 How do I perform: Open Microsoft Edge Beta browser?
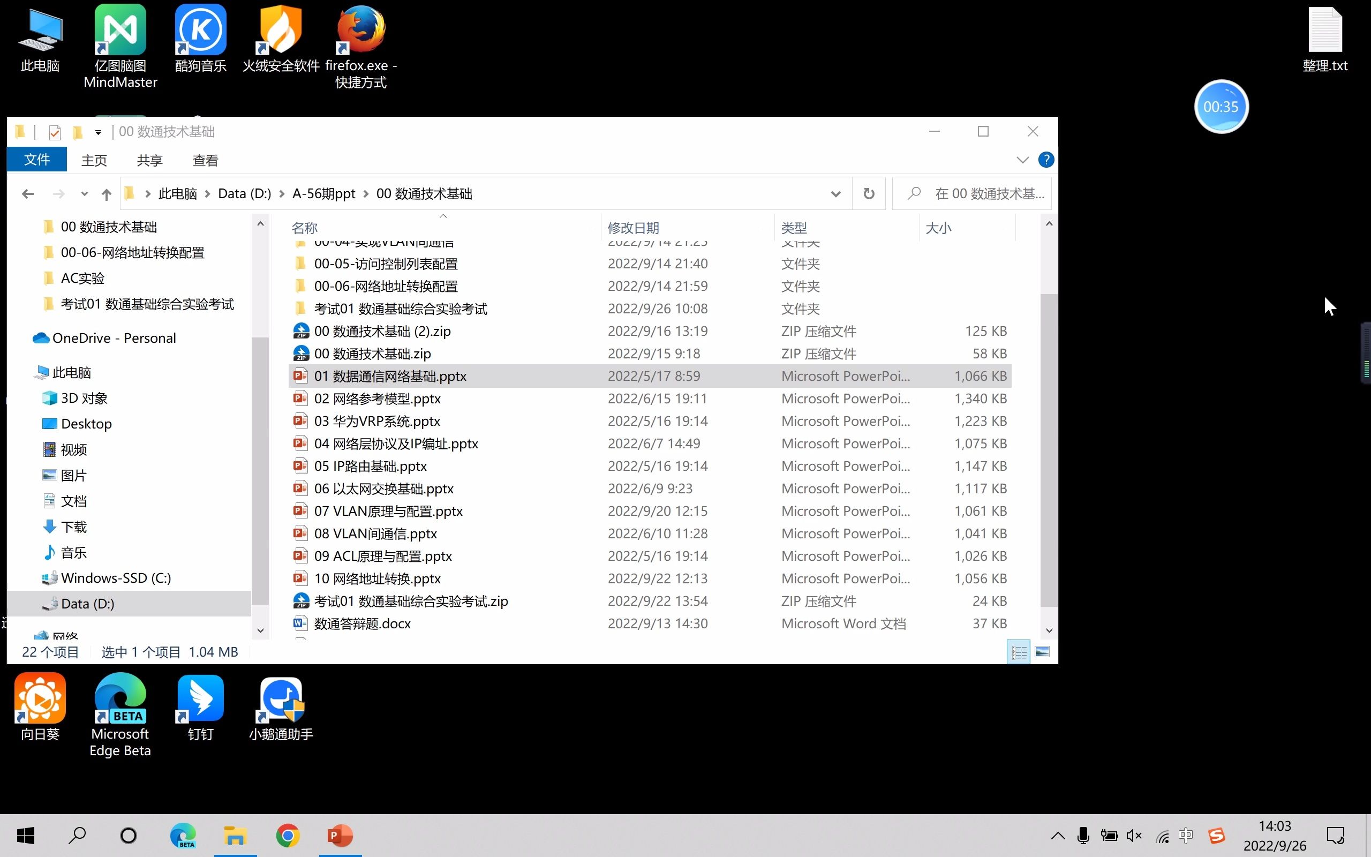[120, 710]
